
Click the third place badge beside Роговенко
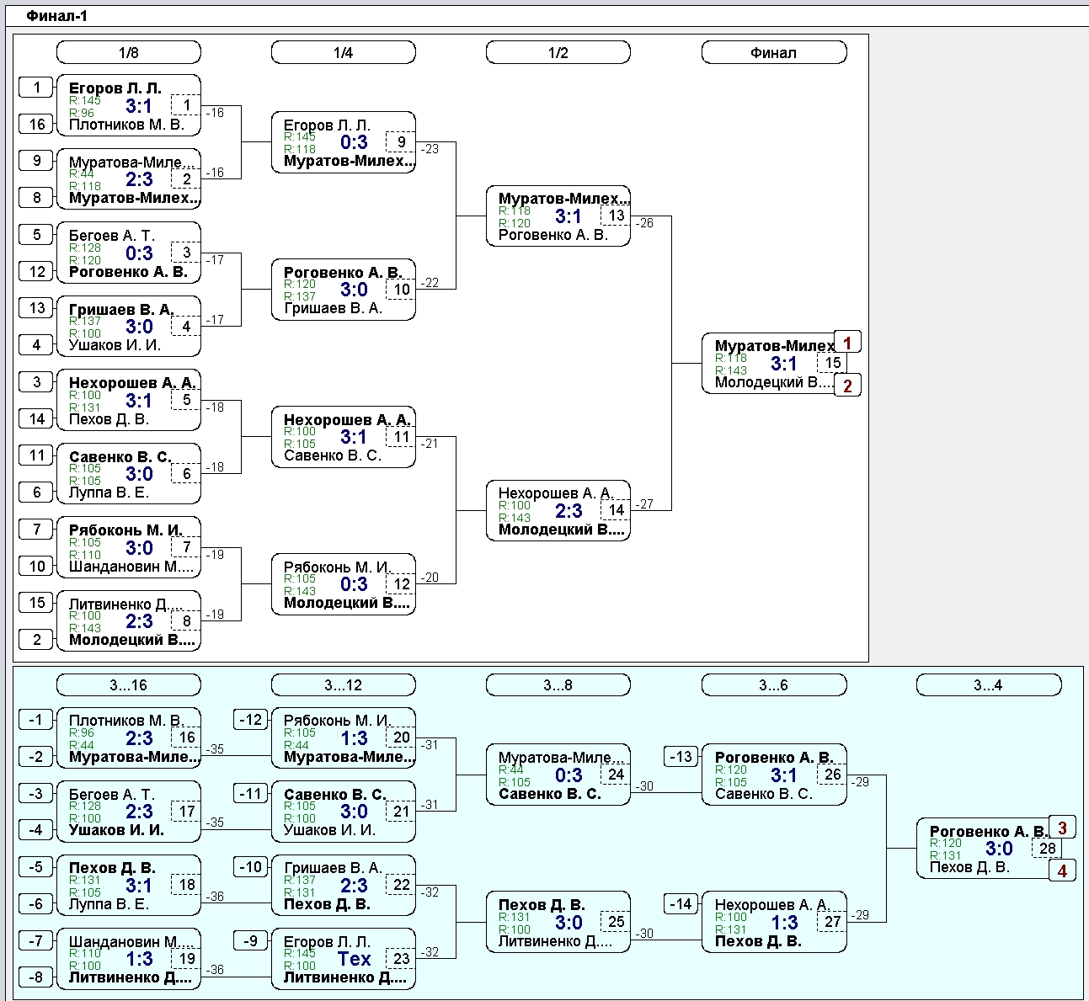click(x=1062, y=828)
